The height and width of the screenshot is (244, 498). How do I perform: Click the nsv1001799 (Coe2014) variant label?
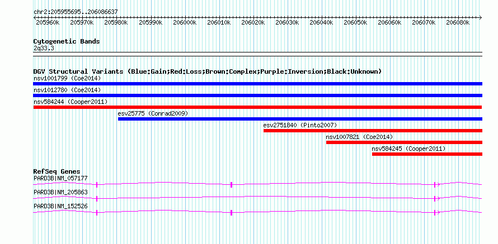click(x=67, y=78)
